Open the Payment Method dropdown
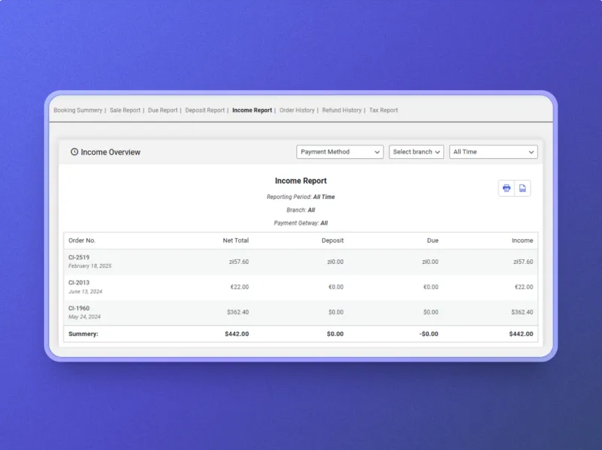602x450 pixels. (x=340, y=152)
